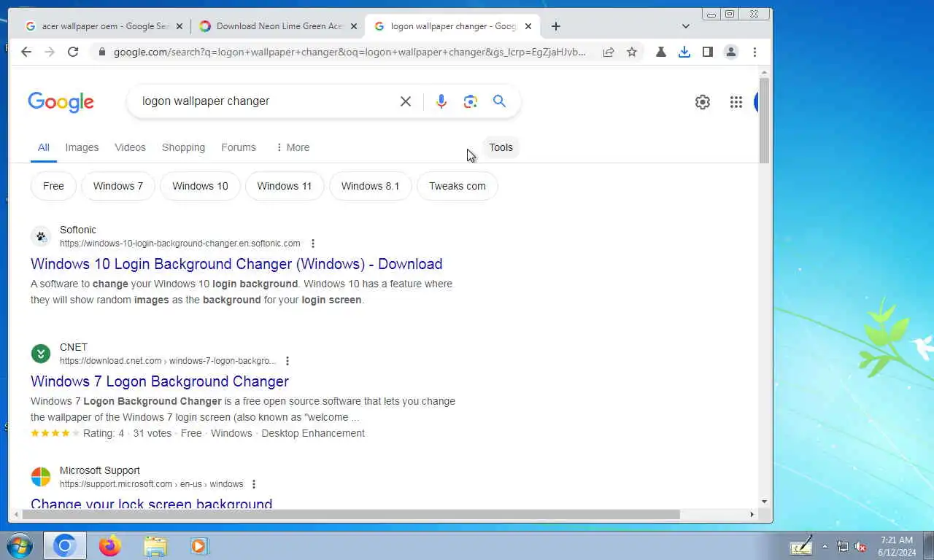This screenshot has width=934, height=560.
Task: Select the Shopping results tab
Action: 183,147
